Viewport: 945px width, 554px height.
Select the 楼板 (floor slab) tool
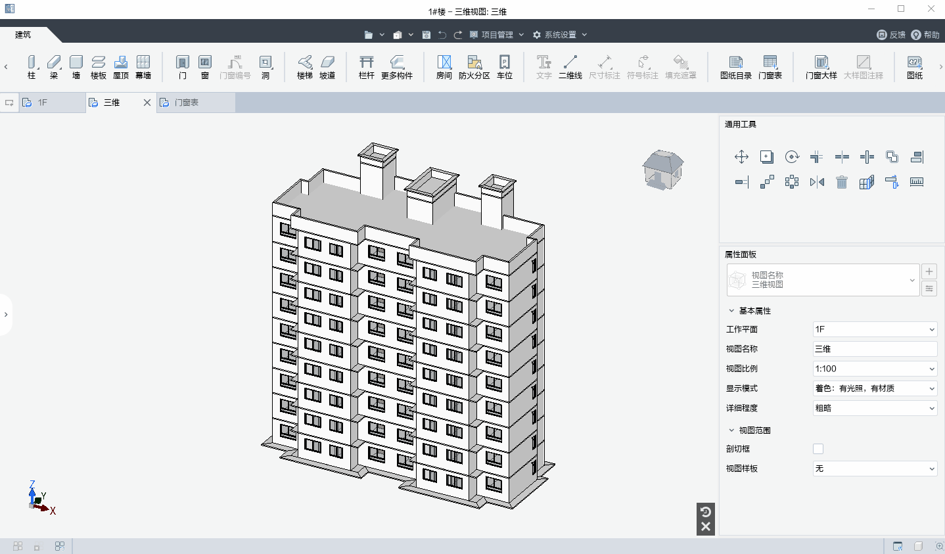tap(99, 67)
